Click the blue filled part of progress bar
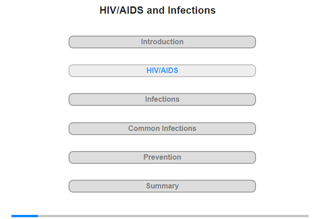The image size is (320, 219). click(25, 216)
